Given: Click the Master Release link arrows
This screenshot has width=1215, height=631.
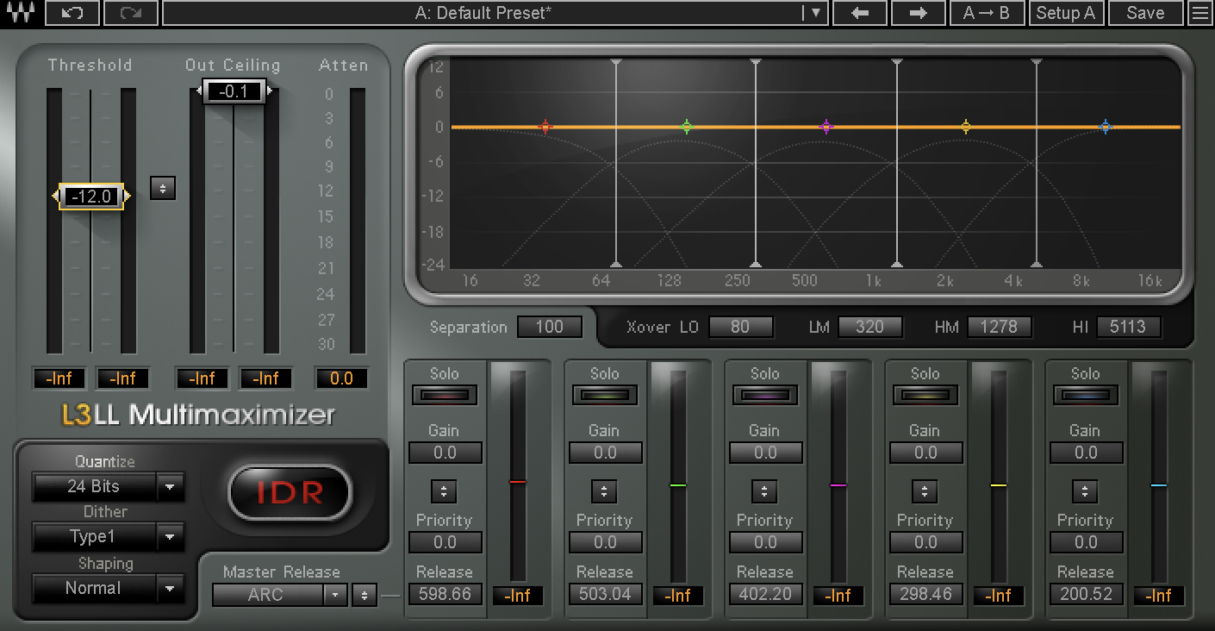Looking at the screenshot, I should [364, 595].
